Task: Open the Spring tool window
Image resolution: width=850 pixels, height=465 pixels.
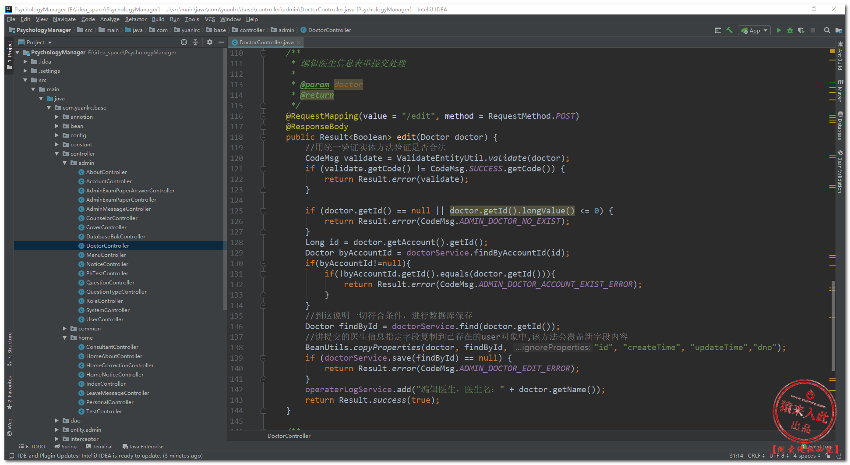Action: (x=66, y=447)
